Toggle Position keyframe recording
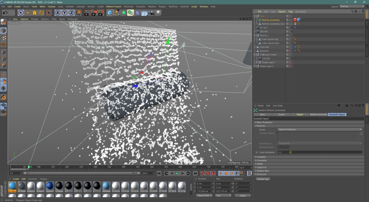This screenshot has width=369, height=202. click(x=221, y=173)
